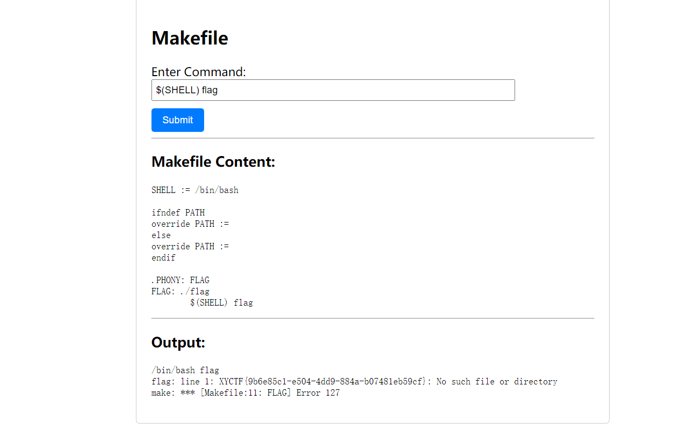Image resolution: width=680 pixels, height=430 pixels.
Task: Click the 'Output:' section heading
Action: (x=178, y=342)
